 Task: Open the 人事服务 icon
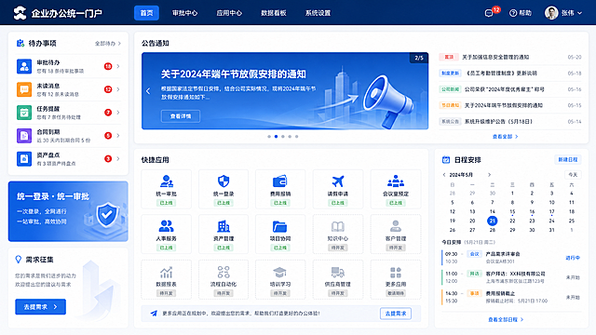167,226
